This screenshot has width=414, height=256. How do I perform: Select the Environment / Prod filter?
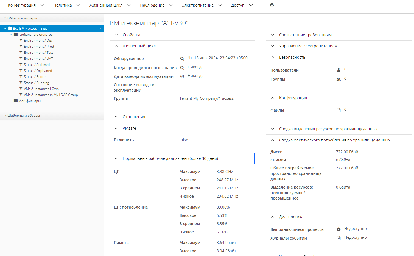(x=39, y=47)
